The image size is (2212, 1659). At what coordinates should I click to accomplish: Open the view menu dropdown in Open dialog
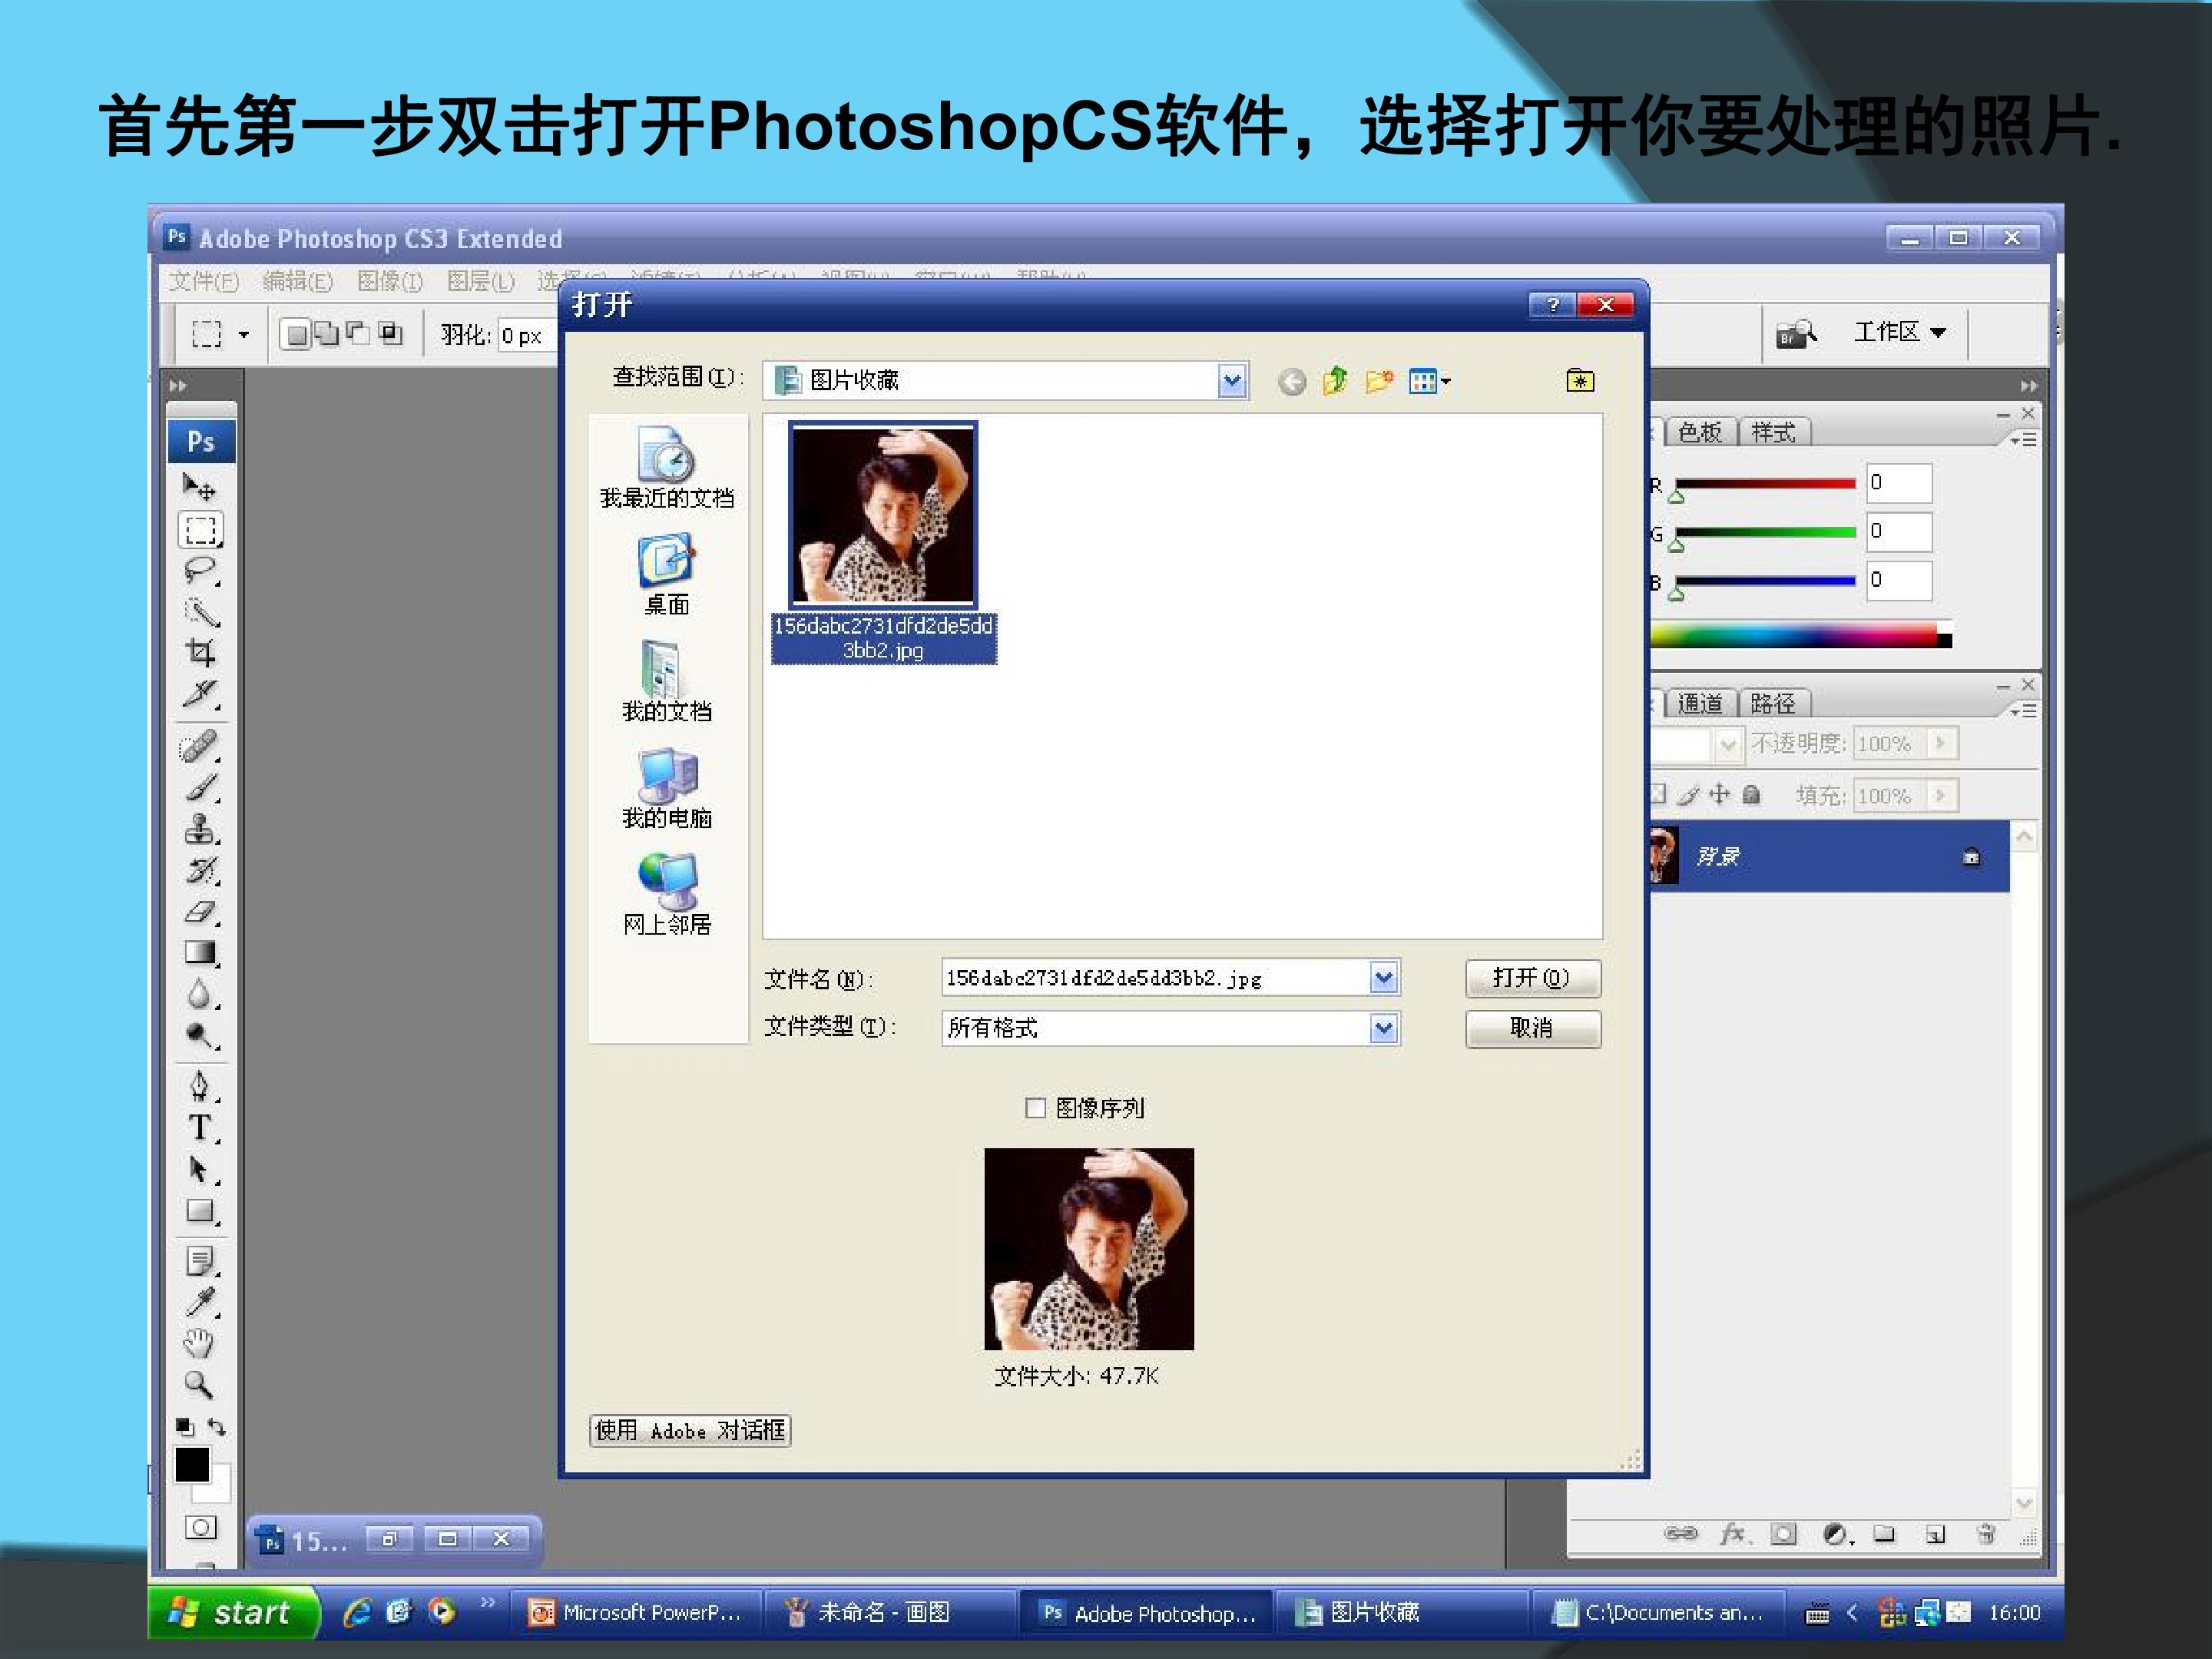pos(1429,381)
